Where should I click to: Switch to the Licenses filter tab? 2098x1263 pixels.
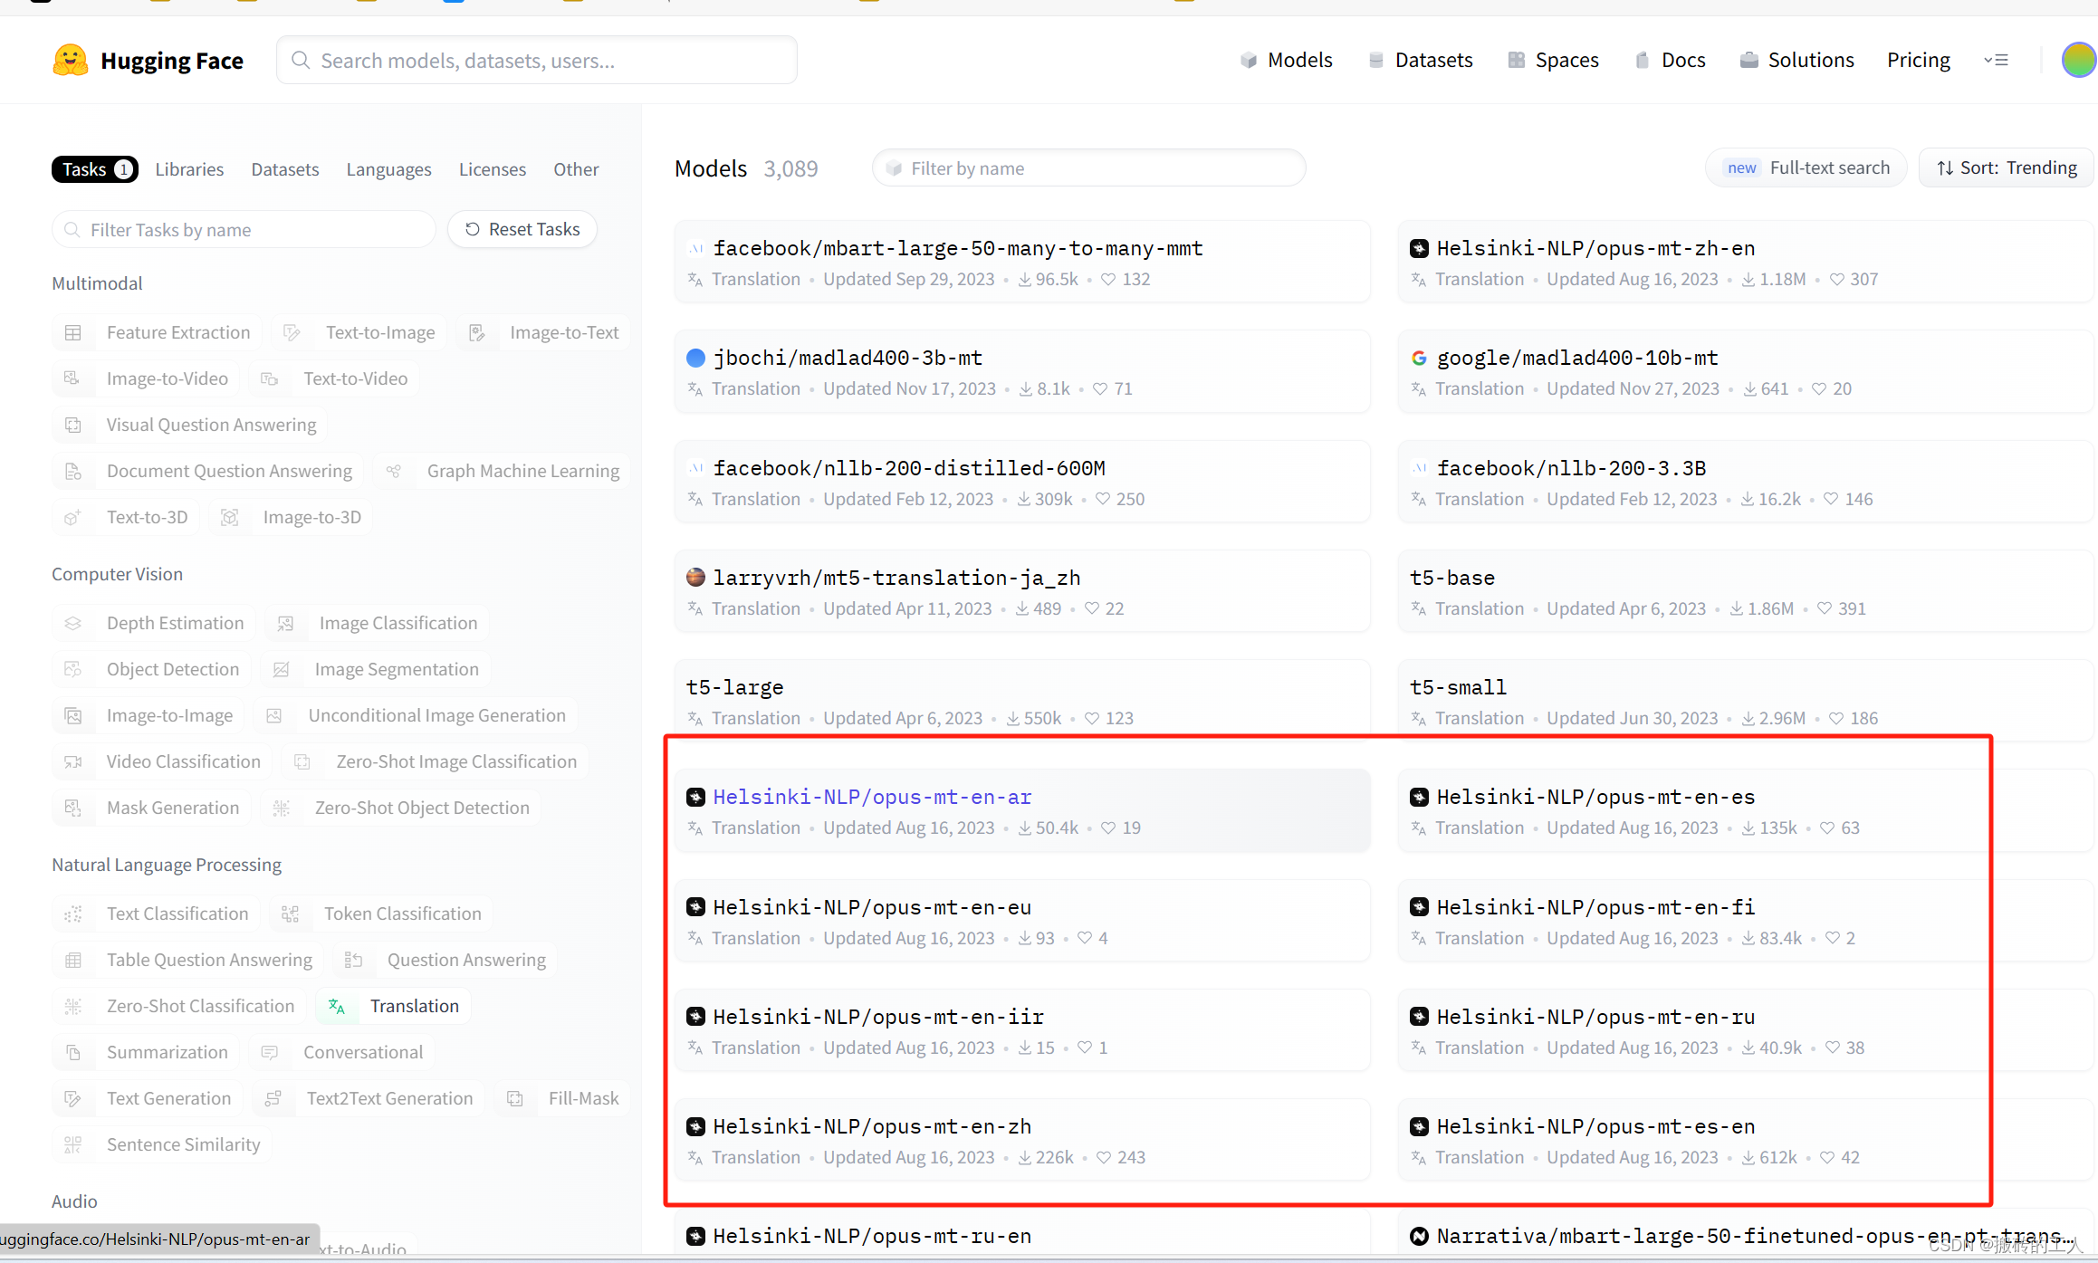point(493,170)
